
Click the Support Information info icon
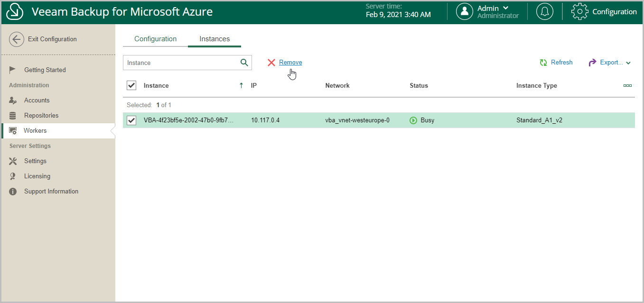13,191
